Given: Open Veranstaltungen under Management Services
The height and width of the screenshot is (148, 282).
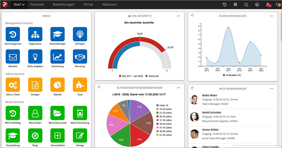Looking at the screenshot, I should pyautogui.click(x=58, y=34).
